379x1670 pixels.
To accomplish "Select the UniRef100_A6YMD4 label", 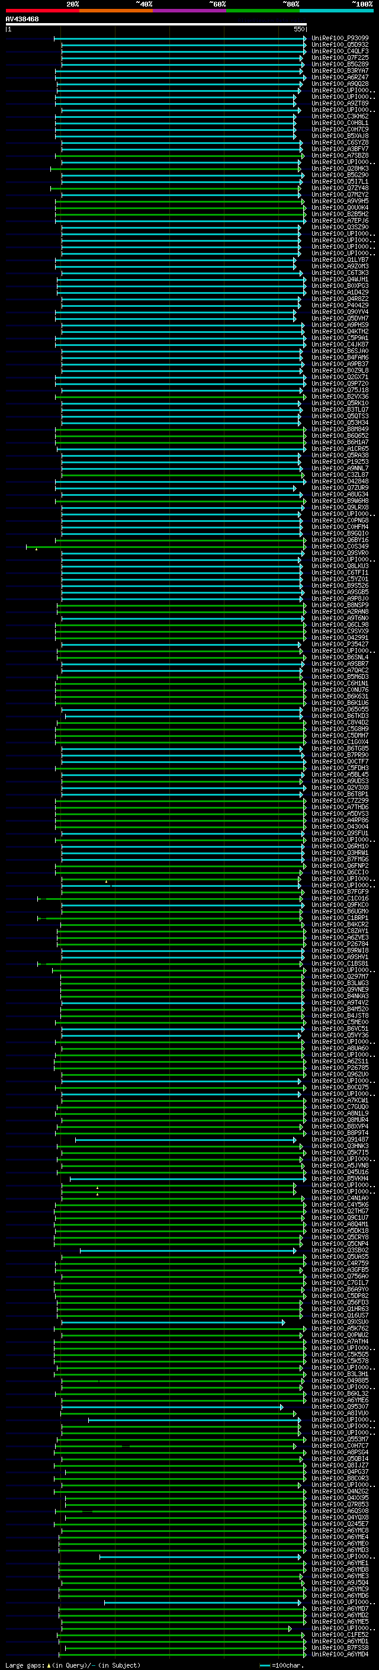I will pos(340,1655).
